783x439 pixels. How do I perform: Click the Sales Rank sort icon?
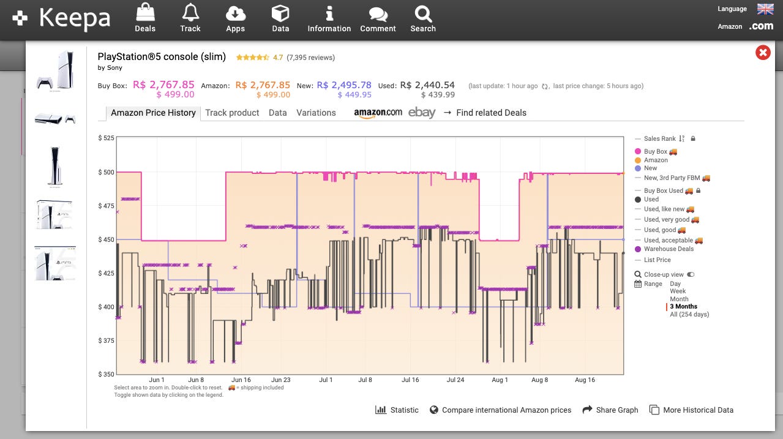(x=682, y=139)
